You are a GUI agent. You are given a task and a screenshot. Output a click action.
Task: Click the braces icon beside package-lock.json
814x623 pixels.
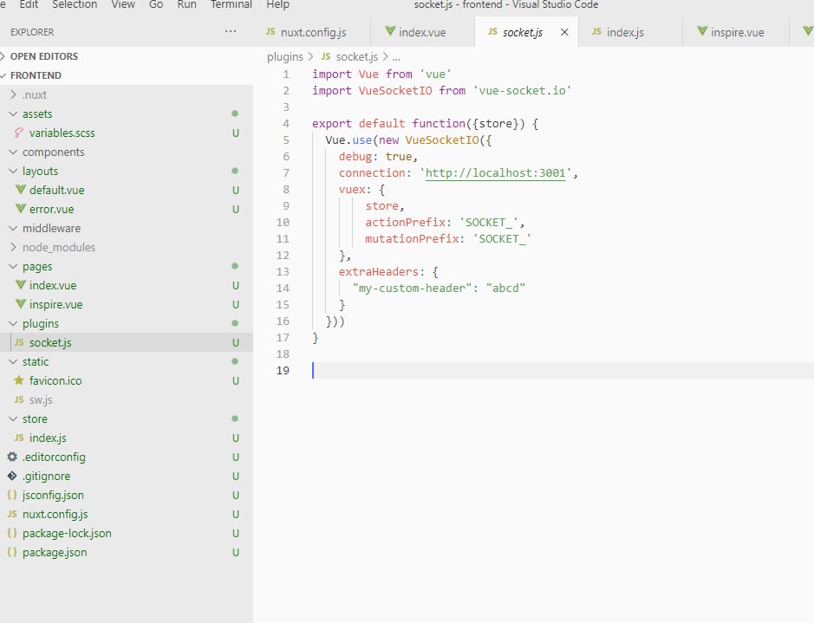pos(12,533)
